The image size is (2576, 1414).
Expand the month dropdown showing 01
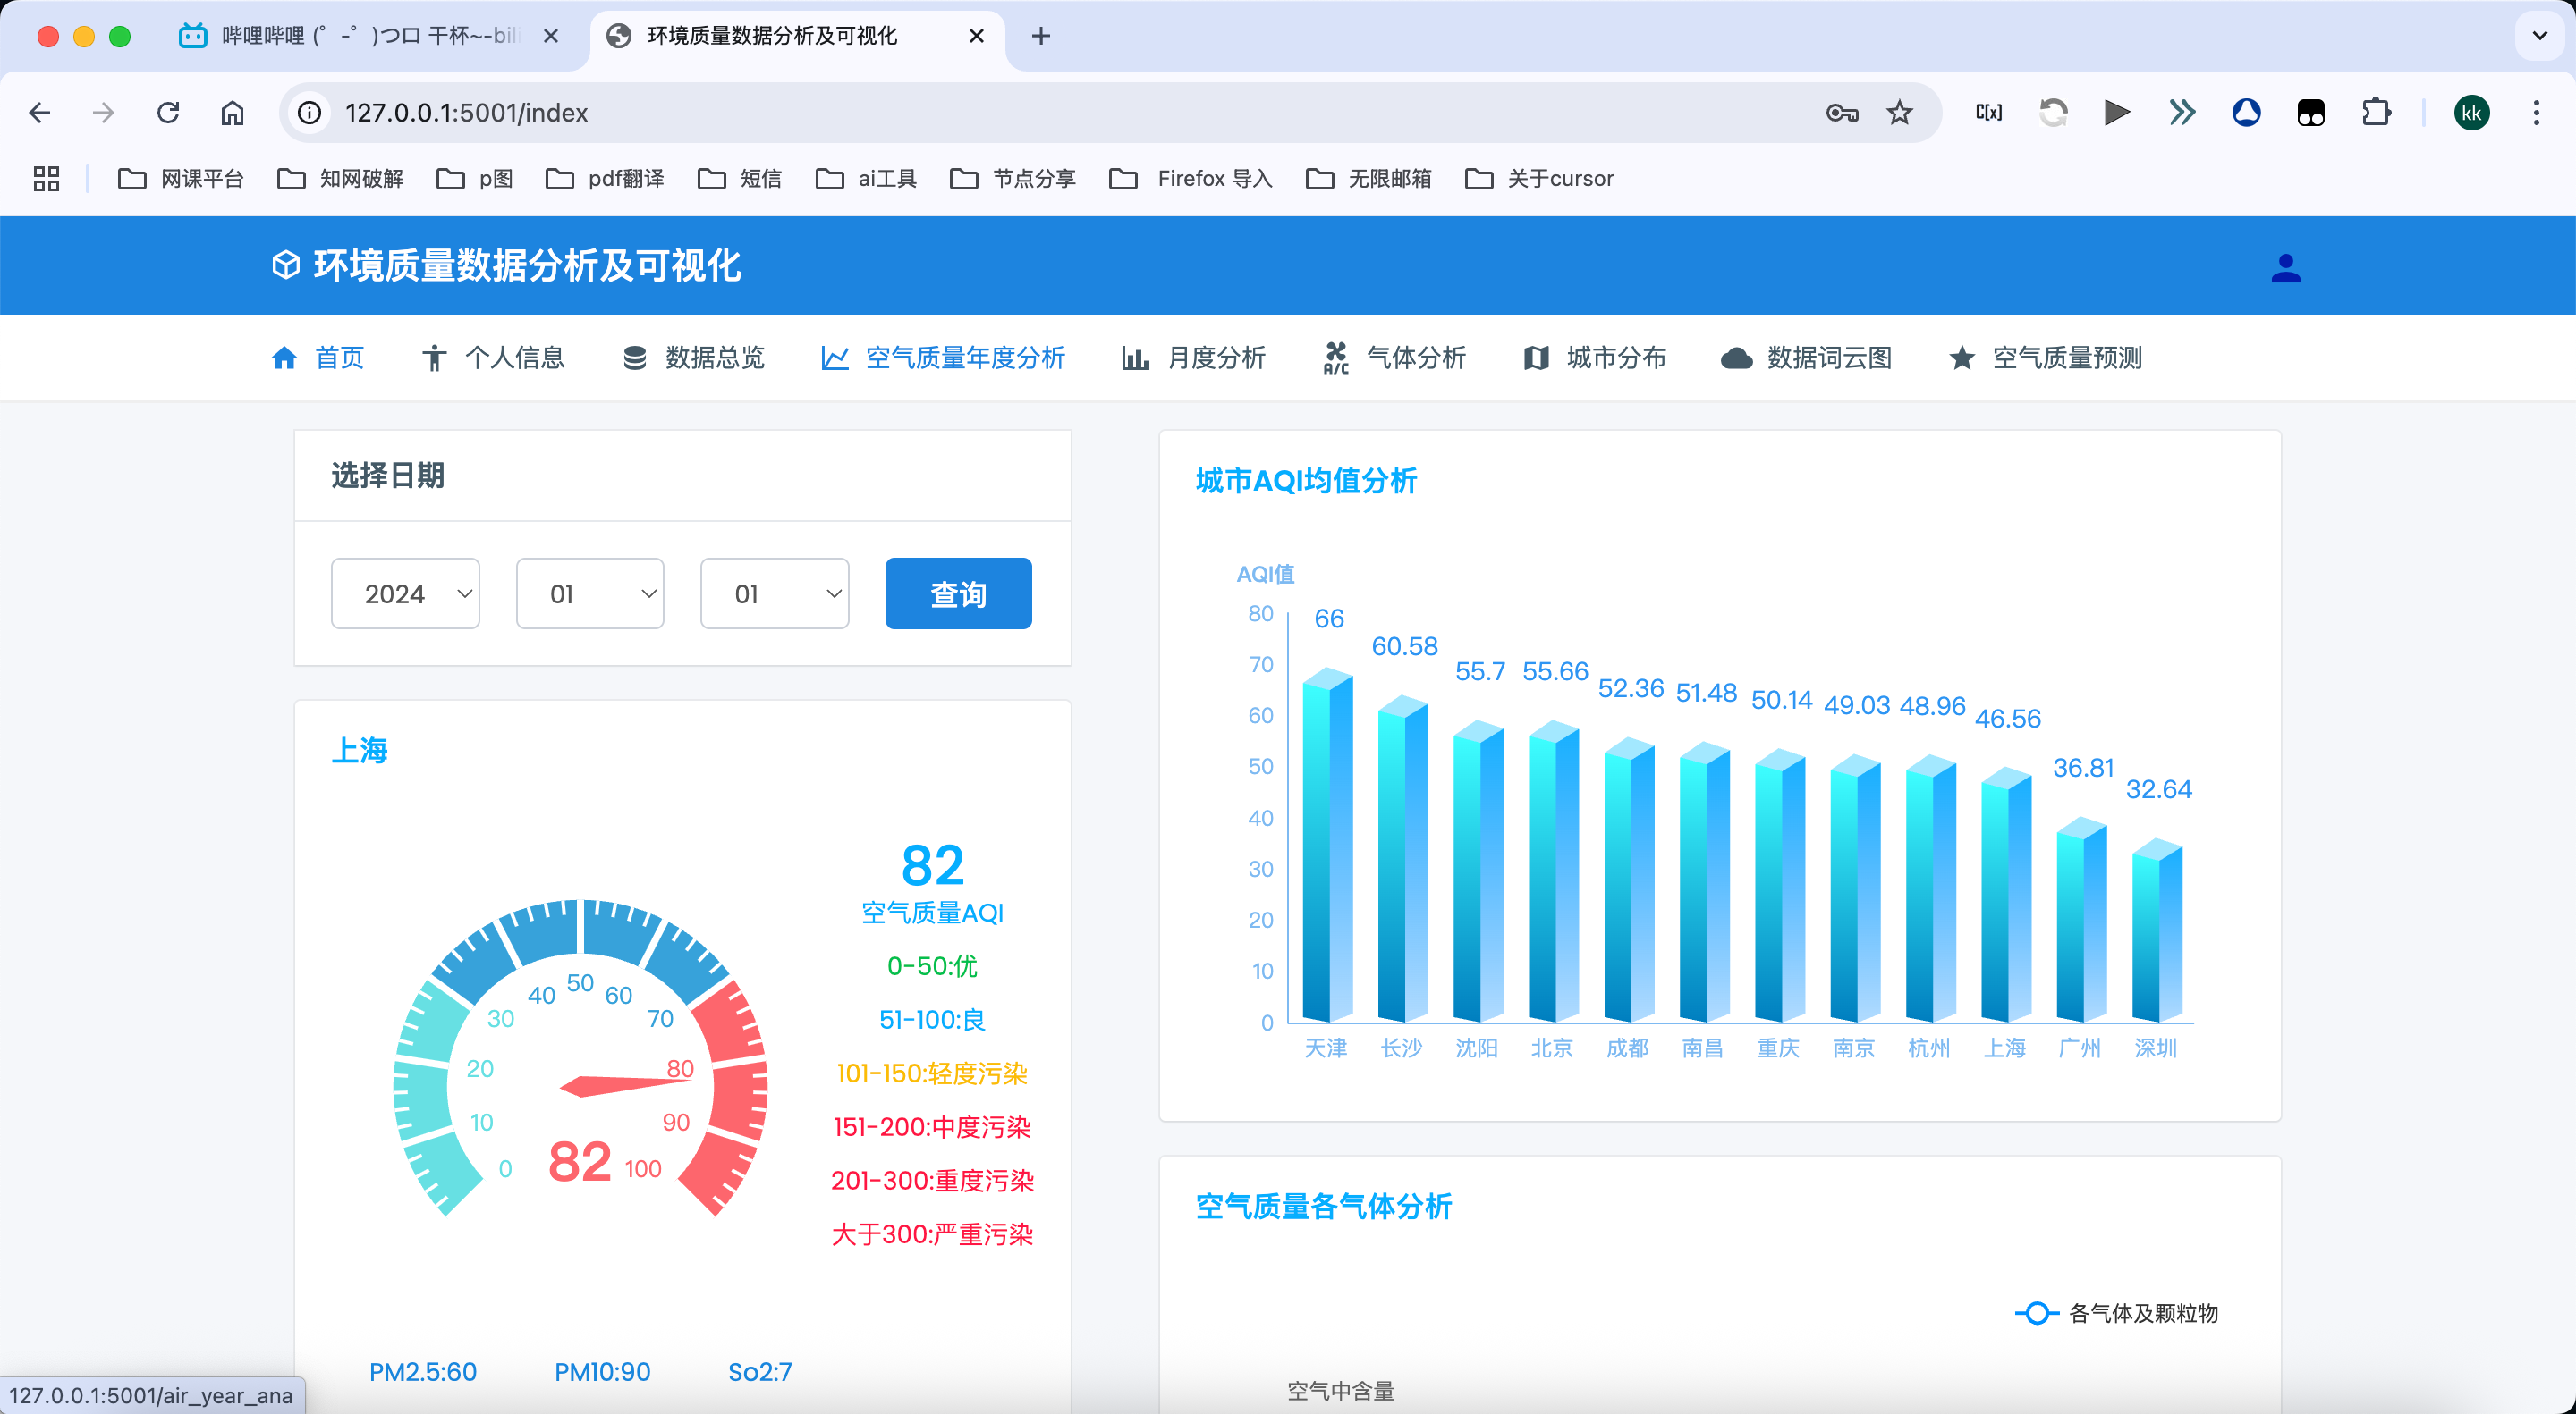click(x=590, y=593)
